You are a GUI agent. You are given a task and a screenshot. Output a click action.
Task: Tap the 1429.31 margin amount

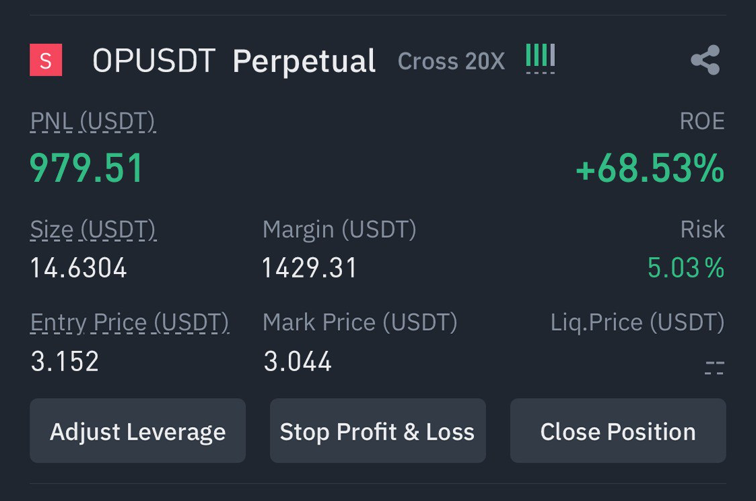(310, 268)
